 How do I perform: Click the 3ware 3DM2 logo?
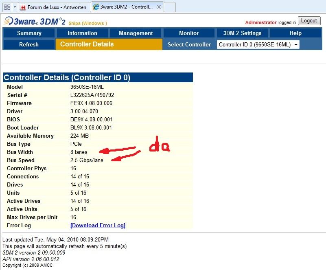coord(35,21)
